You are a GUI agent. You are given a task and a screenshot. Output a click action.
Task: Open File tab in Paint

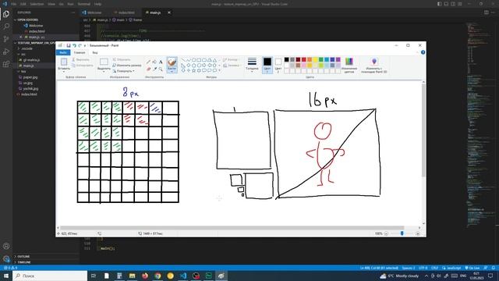click(x=63, y=52)
